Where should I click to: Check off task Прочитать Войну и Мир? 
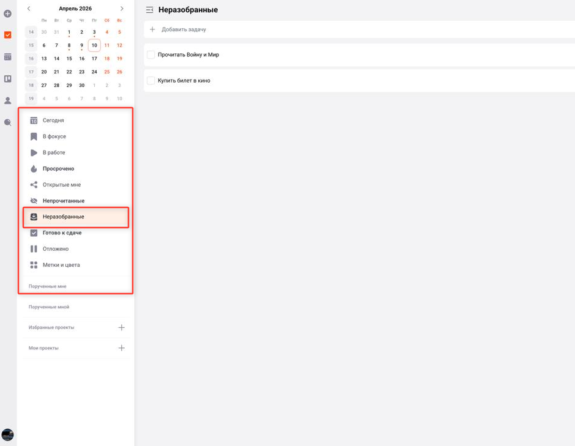[150, 54]
